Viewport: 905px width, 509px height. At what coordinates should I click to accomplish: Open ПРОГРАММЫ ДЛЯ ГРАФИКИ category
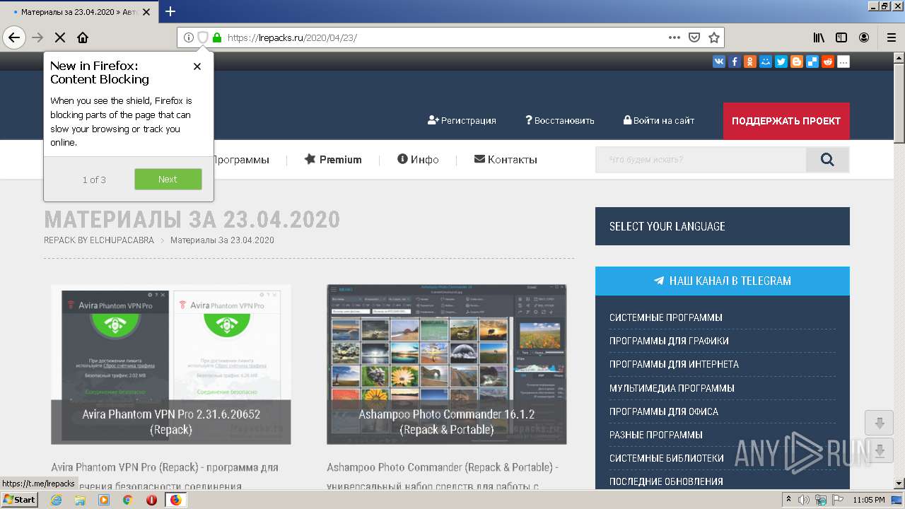click(669, 341)
